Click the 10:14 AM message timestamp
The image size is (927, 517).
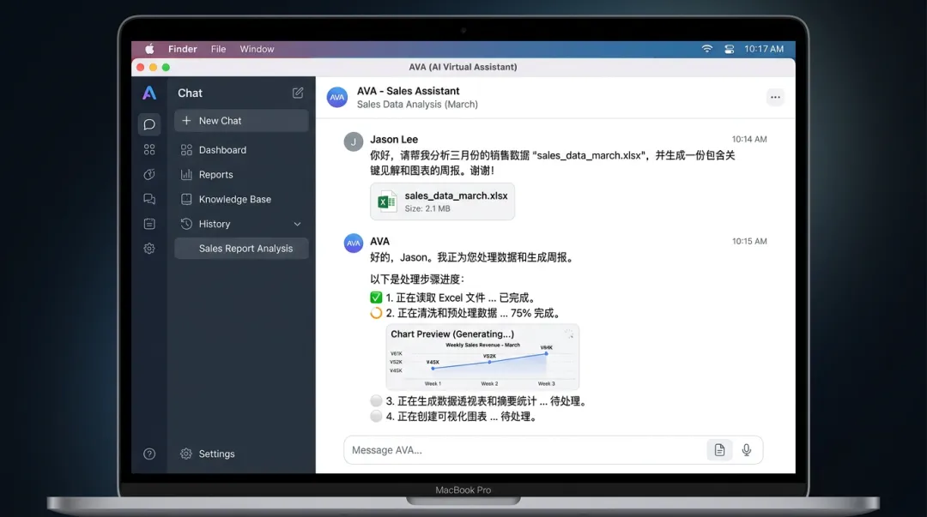click(x=749, y=140)
